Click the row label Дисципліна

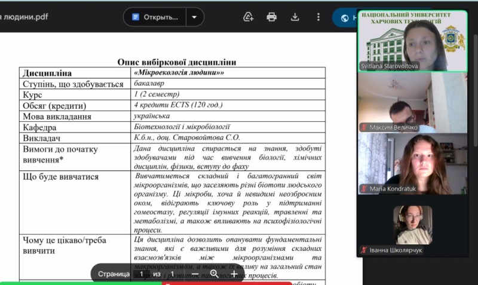pos(47,73)
